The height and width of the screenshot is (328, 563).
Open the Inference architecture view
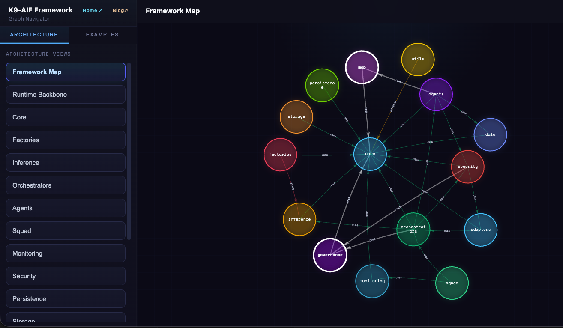pos(66,163)
